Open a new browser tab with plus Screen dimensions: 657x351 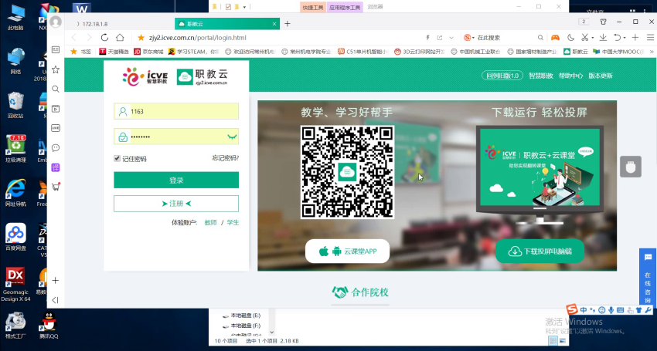tap(288, 24)
